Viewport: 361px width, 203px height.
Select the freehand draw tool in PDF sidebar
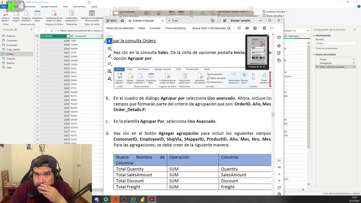pos(109,64)
